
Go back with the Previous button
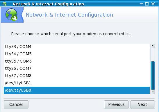tap(116, 104)
